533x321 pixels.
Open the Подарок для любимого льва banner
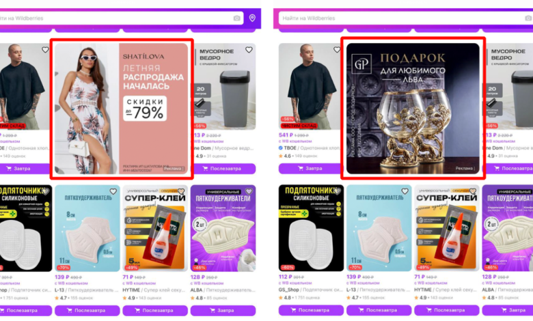coord(413,109)
